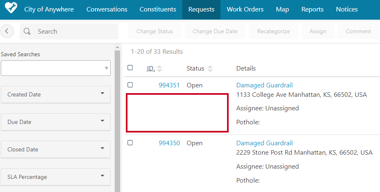
Task: Click the Change Due Date button
Action: tap(215, 31)
